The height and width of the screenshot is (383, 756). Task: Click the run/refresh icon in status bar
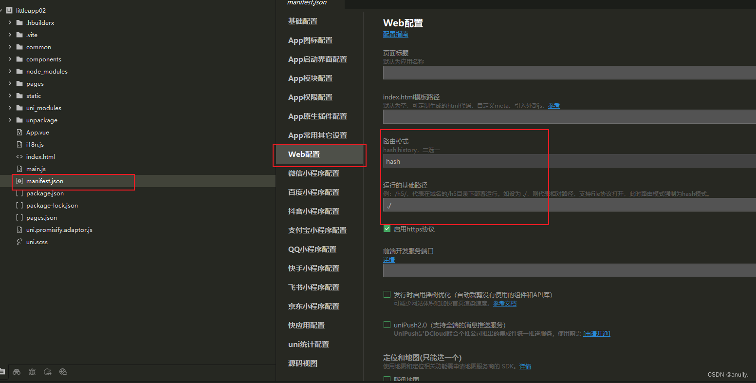click(x=47, y=372)
